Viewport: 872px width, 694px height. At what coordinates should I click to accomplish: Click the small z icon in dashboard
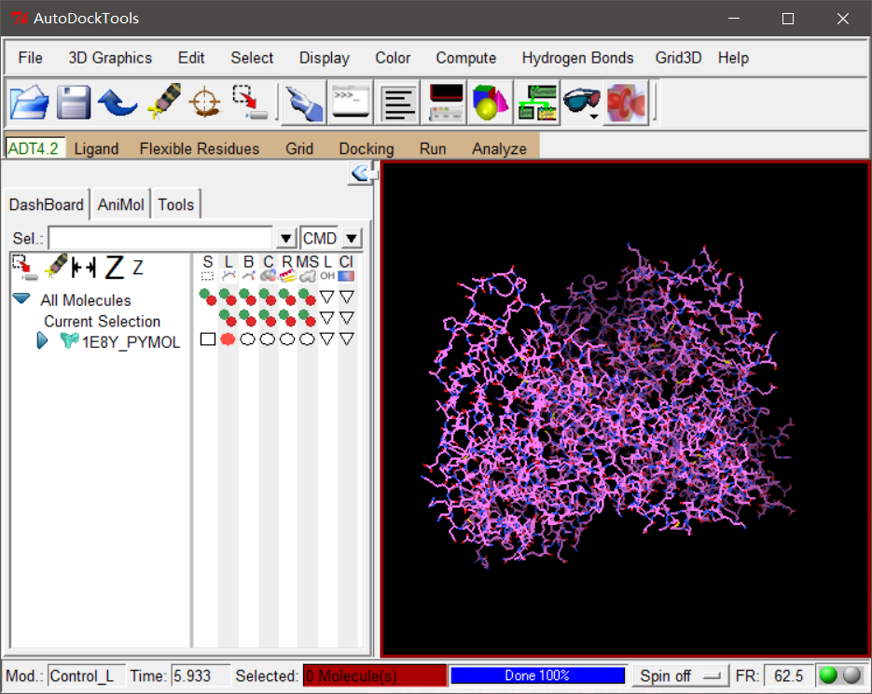pyautogui.click(x=138, y=268)
